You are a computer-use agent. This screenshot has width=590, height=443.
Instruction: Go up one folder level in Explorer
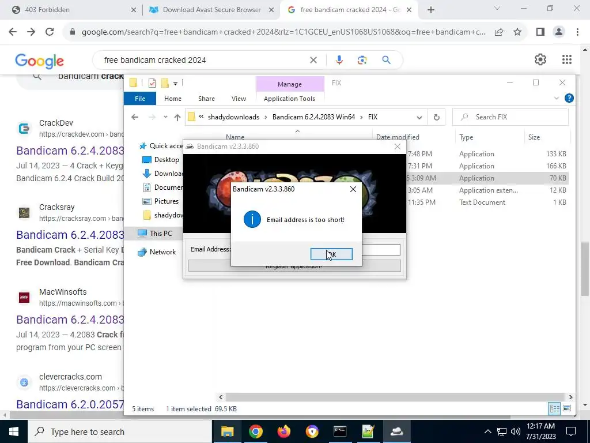coord(177,117)
